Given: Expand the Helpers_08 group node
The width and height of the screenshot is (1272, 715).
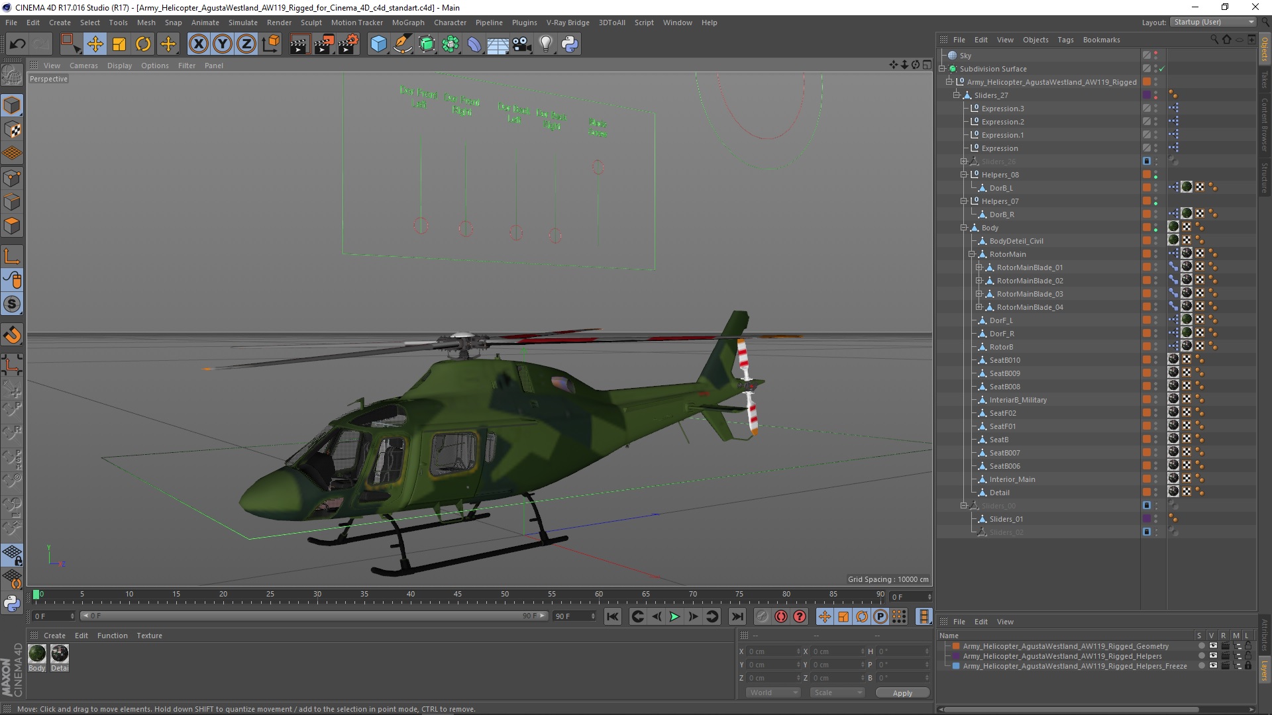Looking at the screenshot, I should (963, 175).
